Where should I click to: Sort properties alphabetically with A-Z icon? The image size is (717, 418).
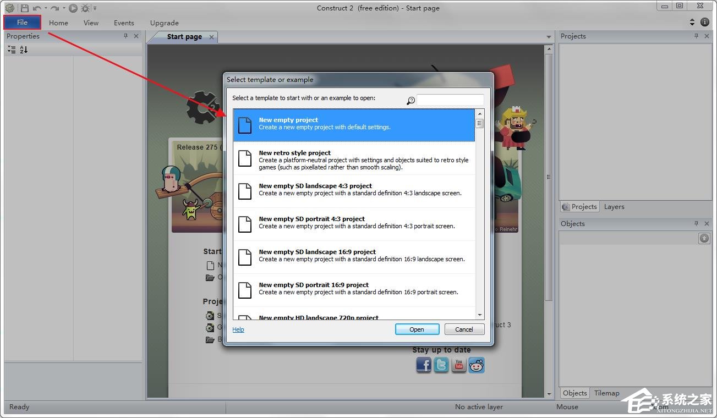point(24,50)
